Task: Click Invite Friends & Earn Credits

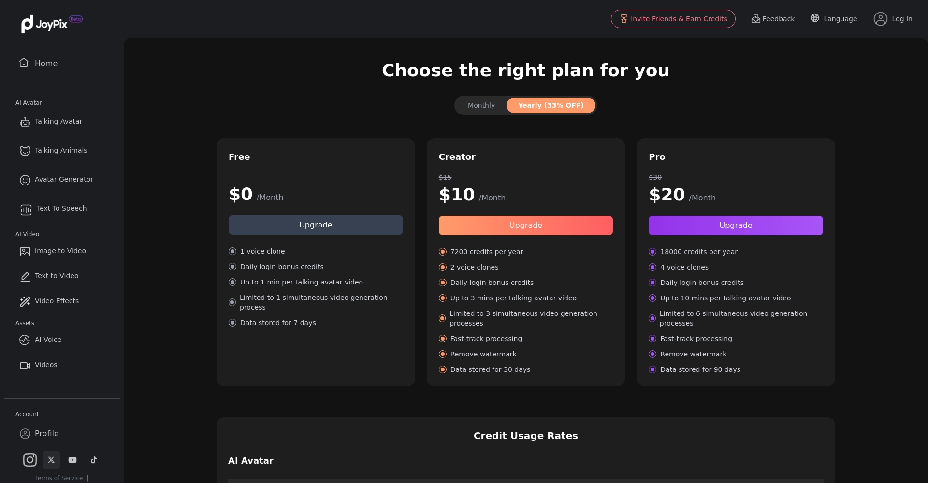Action: click(x=673, y=19)
